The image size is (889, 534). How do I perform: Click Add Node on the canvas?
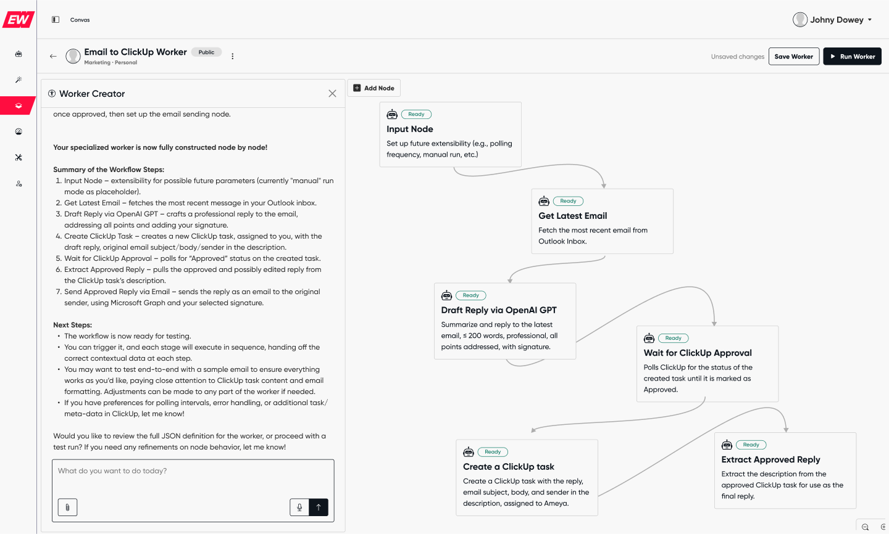(374, 88)
